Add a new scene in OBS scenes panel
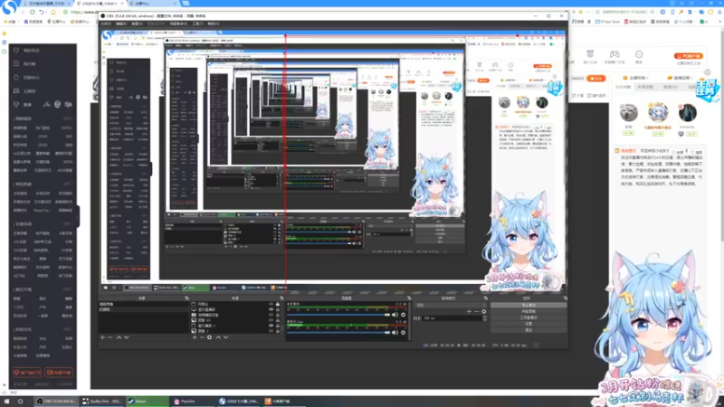 [x=102, y=337]
